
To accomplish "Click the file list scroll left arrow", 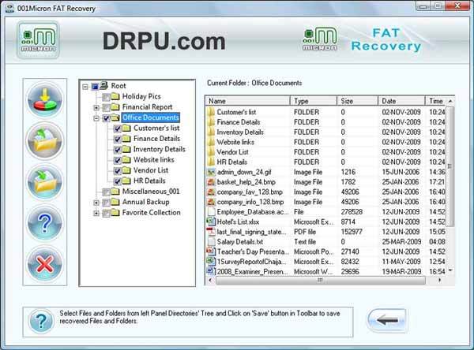I will [210, 281].
